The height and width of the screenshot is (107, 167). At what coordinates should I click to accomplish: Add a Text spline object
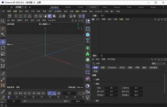[x=88, y=41]
